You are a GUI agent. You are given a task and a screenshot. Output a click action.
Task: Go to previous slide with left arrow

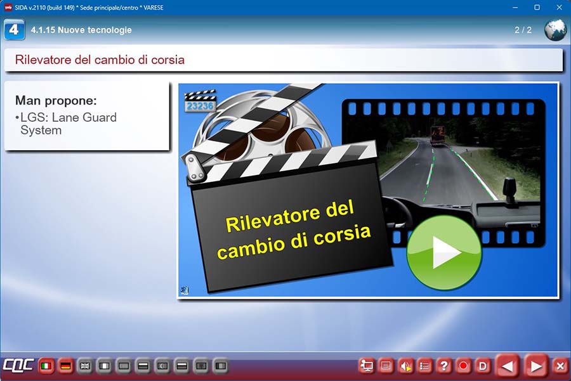(x=507, y=366)
